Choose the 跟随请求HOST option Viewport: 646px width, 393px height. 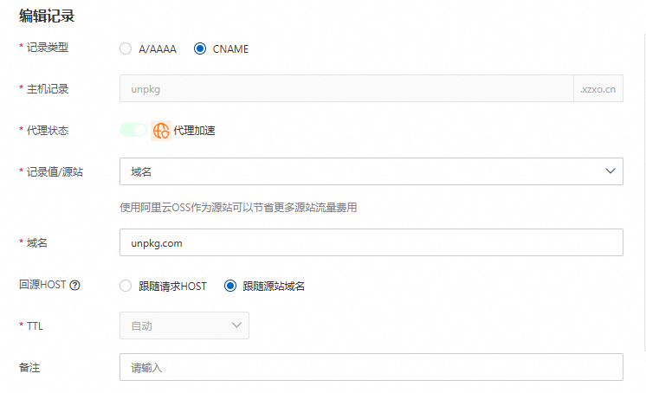(126, 286)
